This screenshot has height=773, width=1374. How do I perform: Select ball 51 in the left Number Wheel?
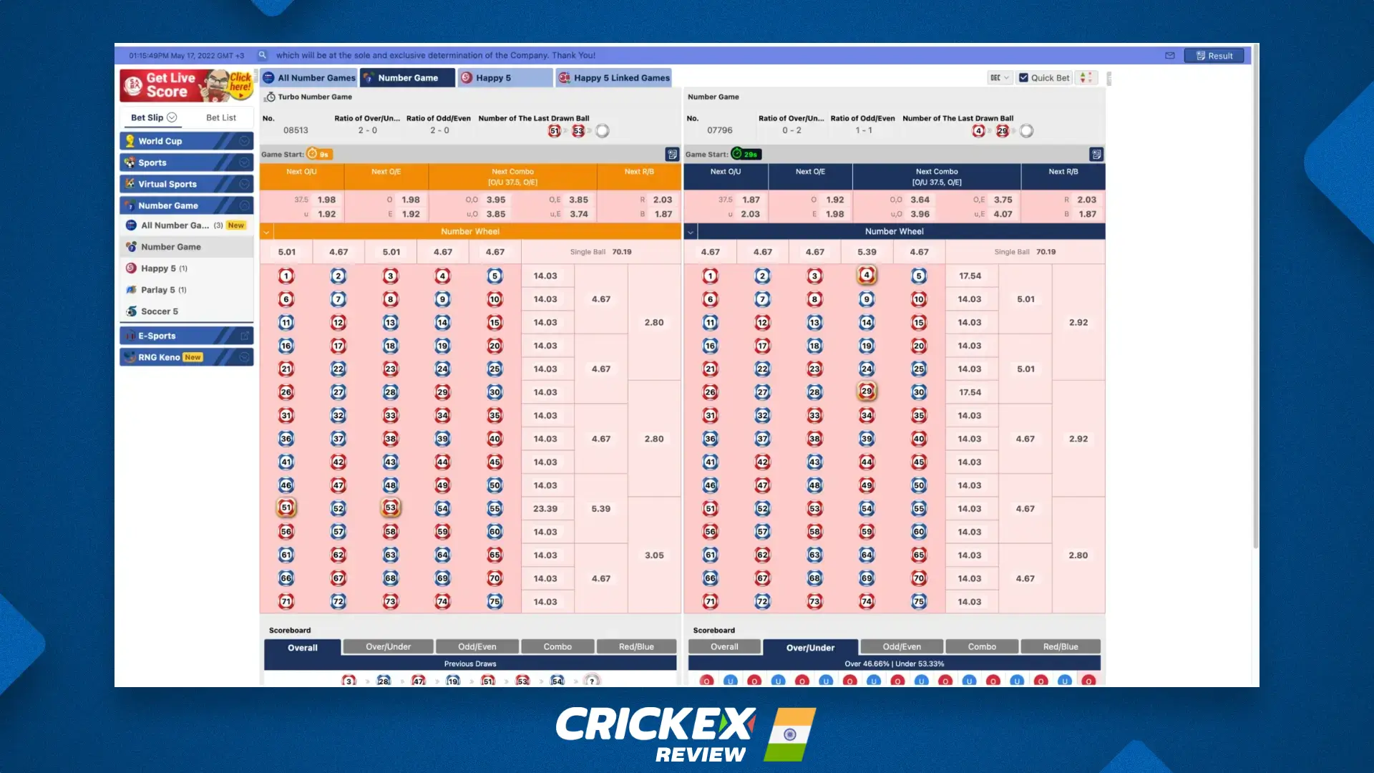pos(286,508)
